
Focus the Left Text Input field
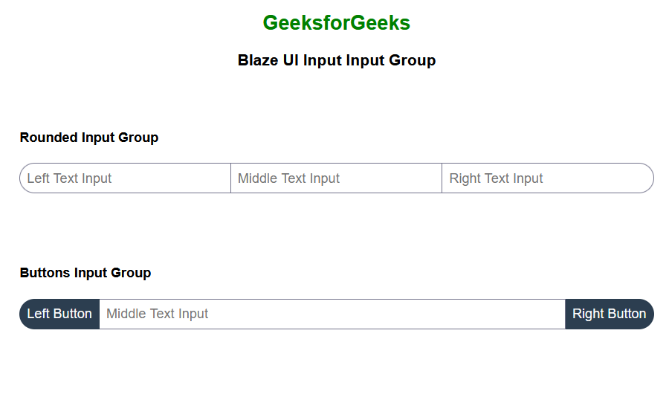[125, 178]
